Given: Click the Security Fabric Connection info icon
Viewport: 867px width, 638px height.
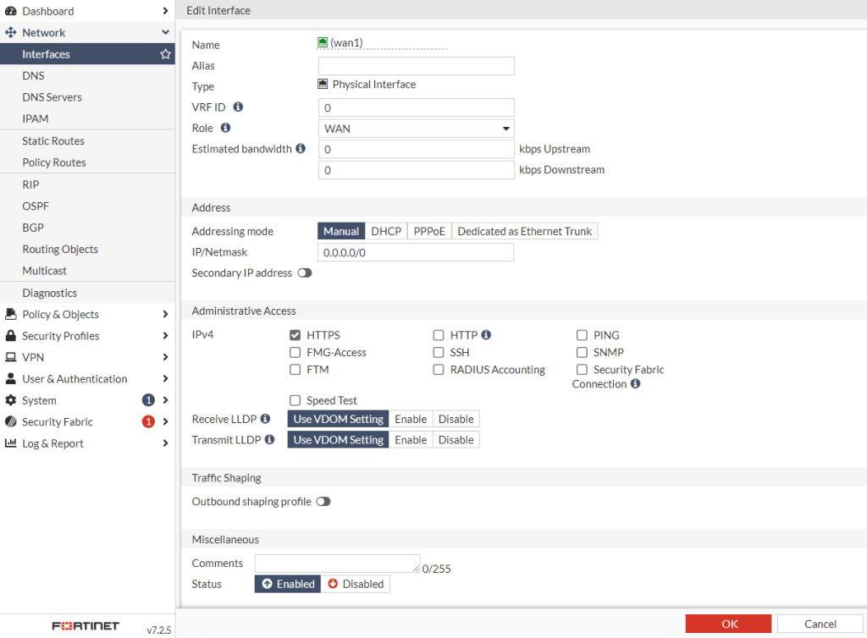Looking at the screenshot, I should 635,384.
